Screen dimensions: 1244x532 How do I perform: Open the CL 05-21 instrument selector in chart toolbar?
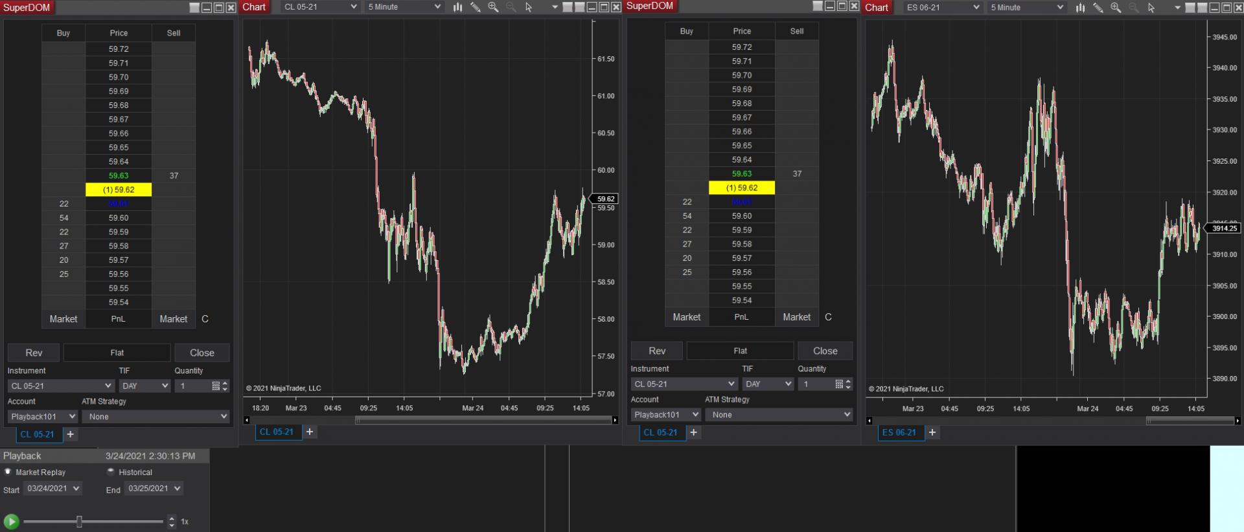[x=321, y=7]
